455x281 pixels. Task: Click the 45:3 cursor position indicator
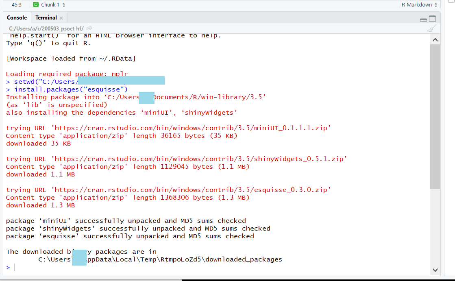tap(17, 4)
